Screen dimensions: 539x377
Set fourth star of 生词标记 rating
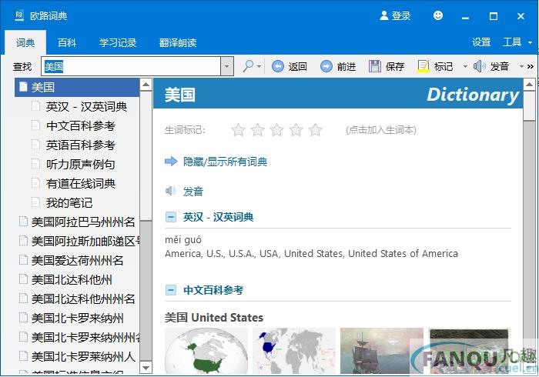click(296, 130)
